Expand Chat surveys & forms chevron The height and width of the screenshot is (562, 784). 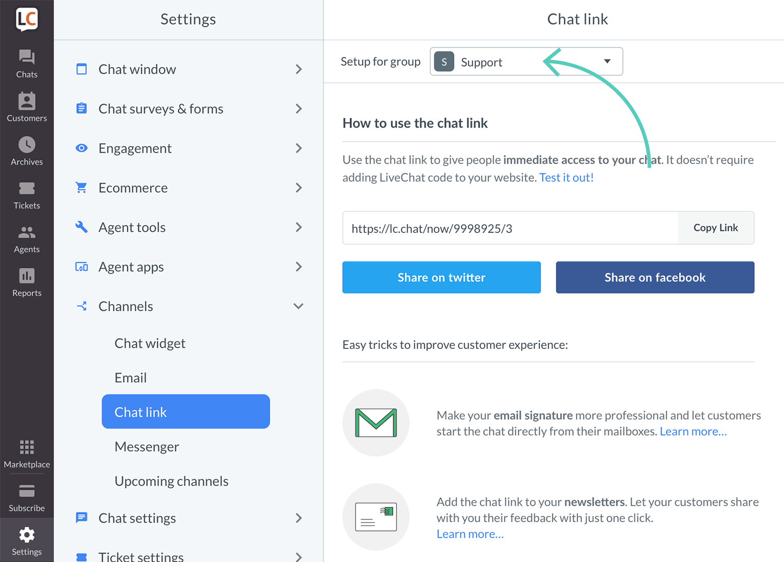coord(299,108)
